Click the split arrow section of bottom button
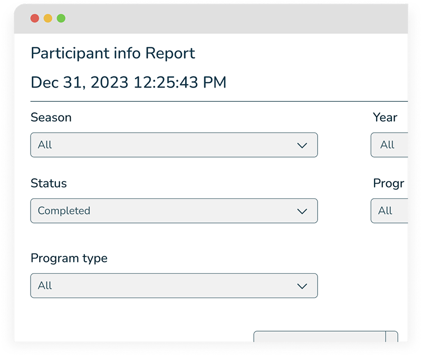 pos(392,336)
